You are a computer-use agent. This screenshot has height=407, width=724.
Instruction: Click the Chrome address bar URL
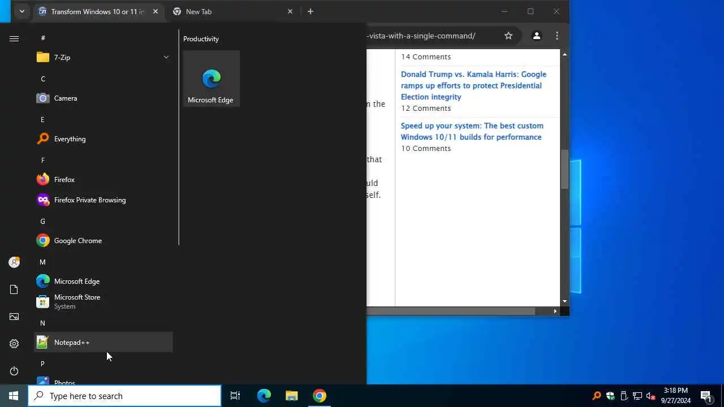421,36
